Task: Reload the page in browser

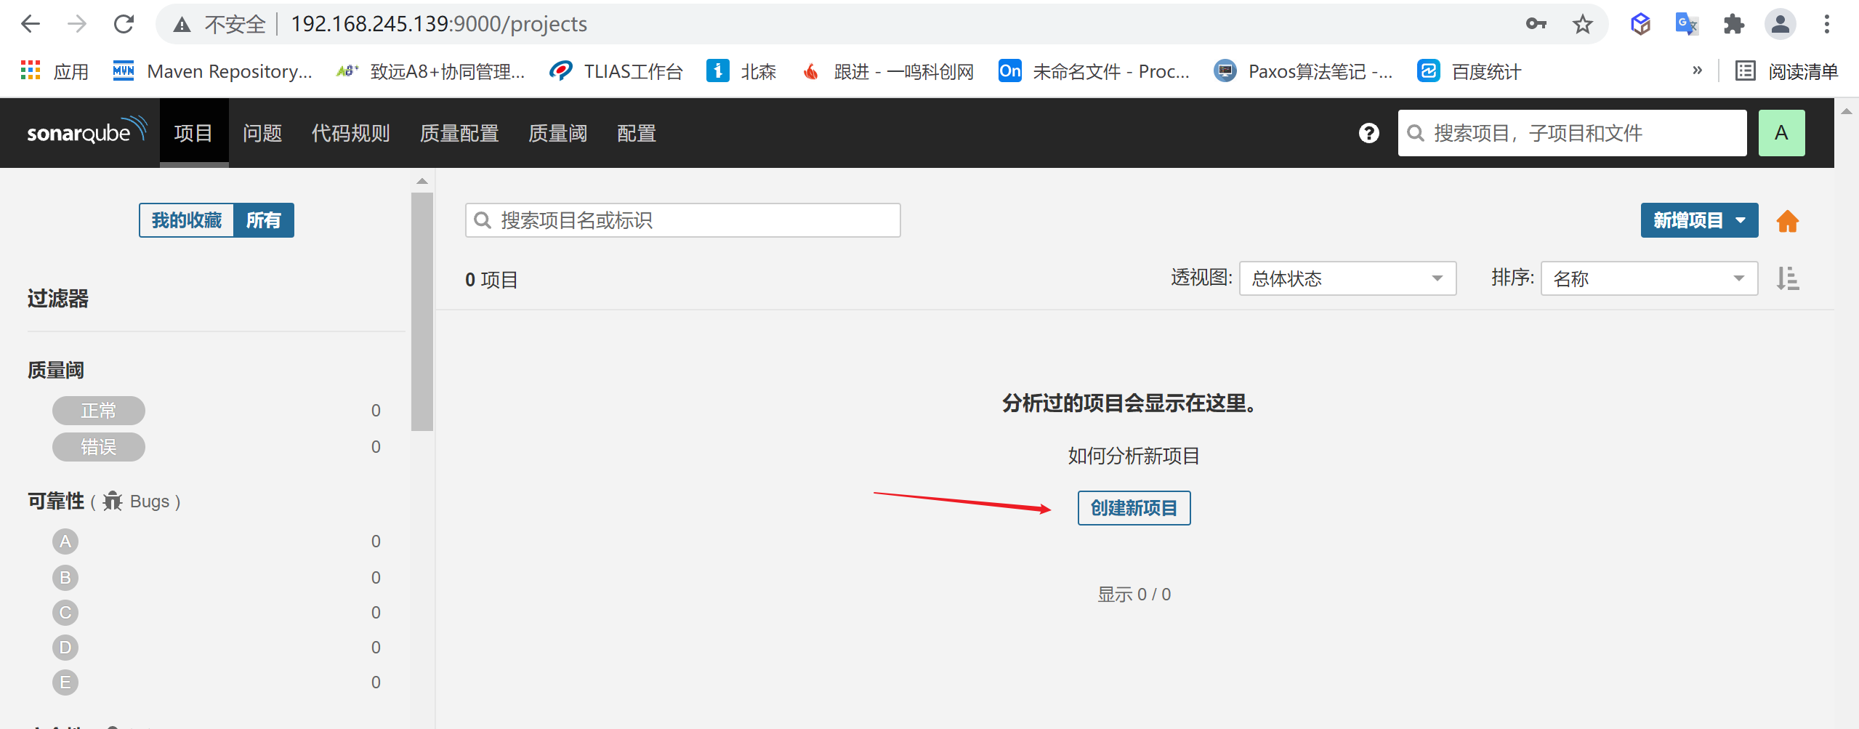Action: pos(124,25)
